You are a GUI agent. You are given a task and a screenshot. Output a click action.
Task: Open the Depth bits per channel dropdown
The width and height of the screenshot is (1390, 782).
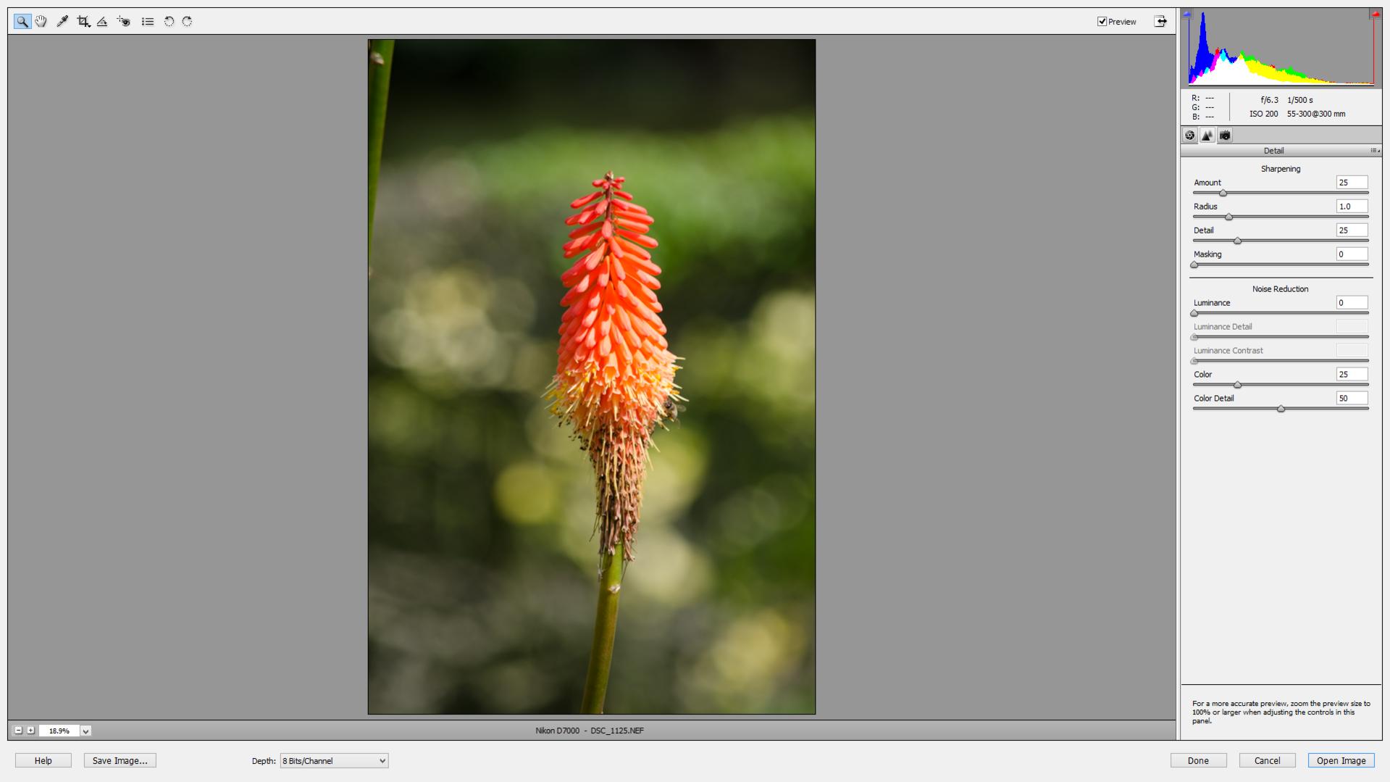coord(334,761)
